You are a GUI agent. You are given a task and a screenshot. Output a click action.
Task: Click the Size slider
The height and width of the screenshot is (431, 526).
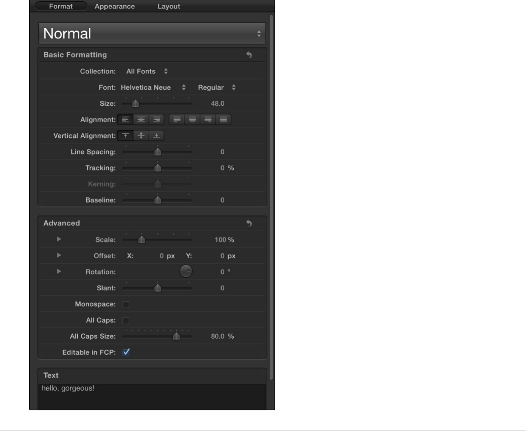pyautogui.click(x=157, y=104)
